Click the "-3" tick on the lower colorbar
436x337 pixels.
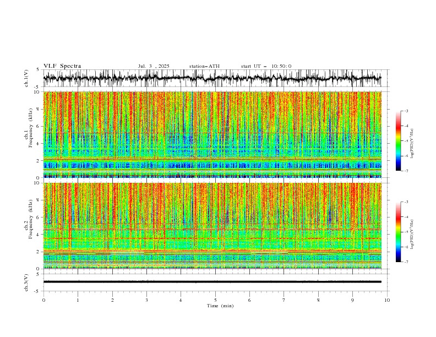point(406,202)
